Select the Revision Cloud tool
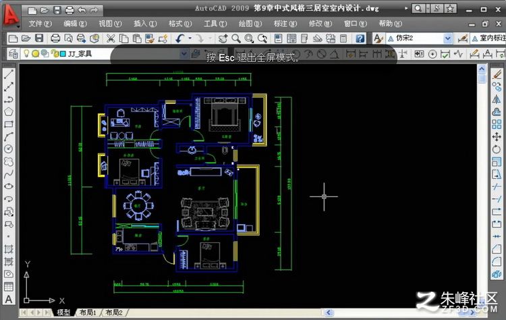The height and width of the screenshot is (320, 506). coord(9,161)
